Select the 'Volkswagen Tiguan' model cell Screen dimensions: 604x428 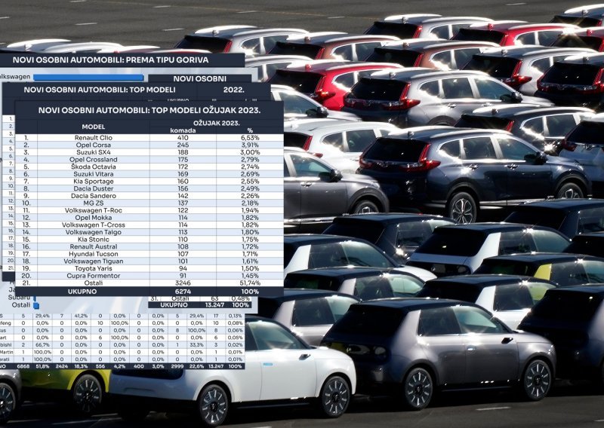click(93, 261)
